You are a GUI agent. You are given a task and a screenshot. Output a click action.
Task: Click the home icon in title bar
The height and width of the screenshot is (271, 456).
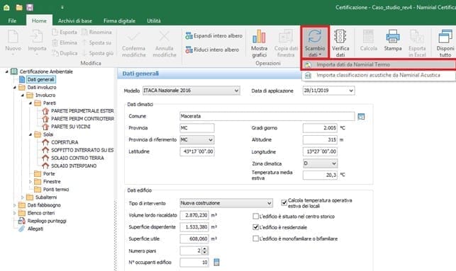click(x=6, y=7)
